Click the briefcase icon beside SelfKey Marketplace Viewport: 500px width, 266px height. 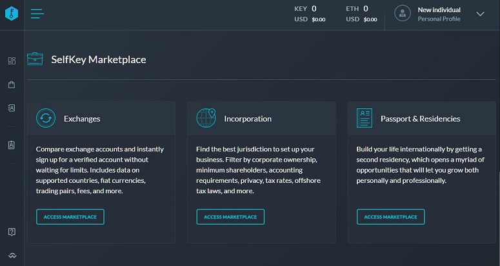pyautogui.click(x=35, y=59)
